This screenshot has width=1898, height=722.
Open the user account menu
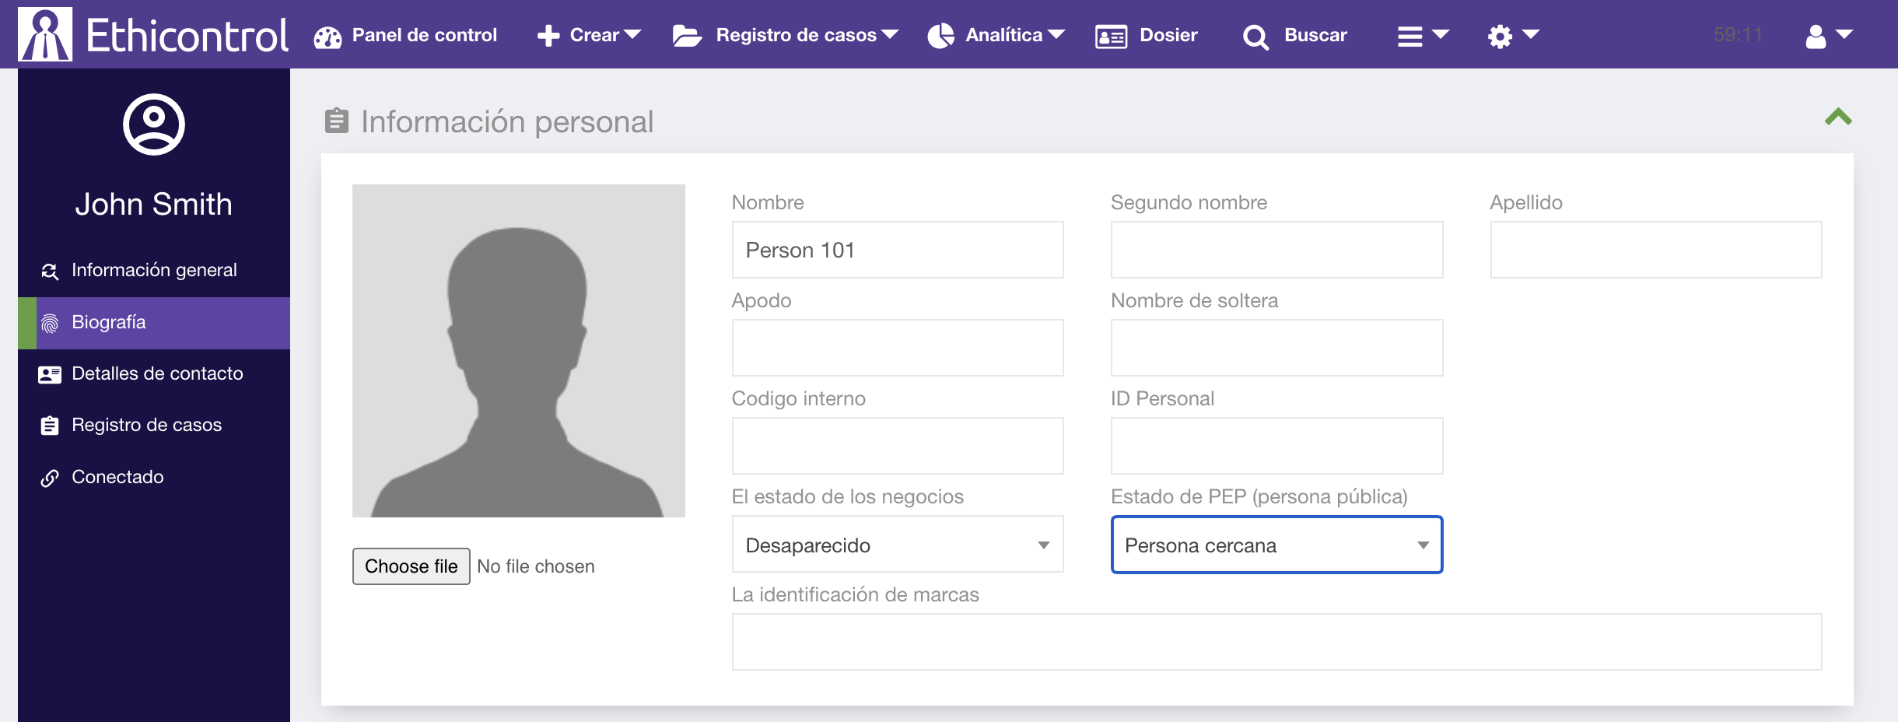click(1829, 35)
